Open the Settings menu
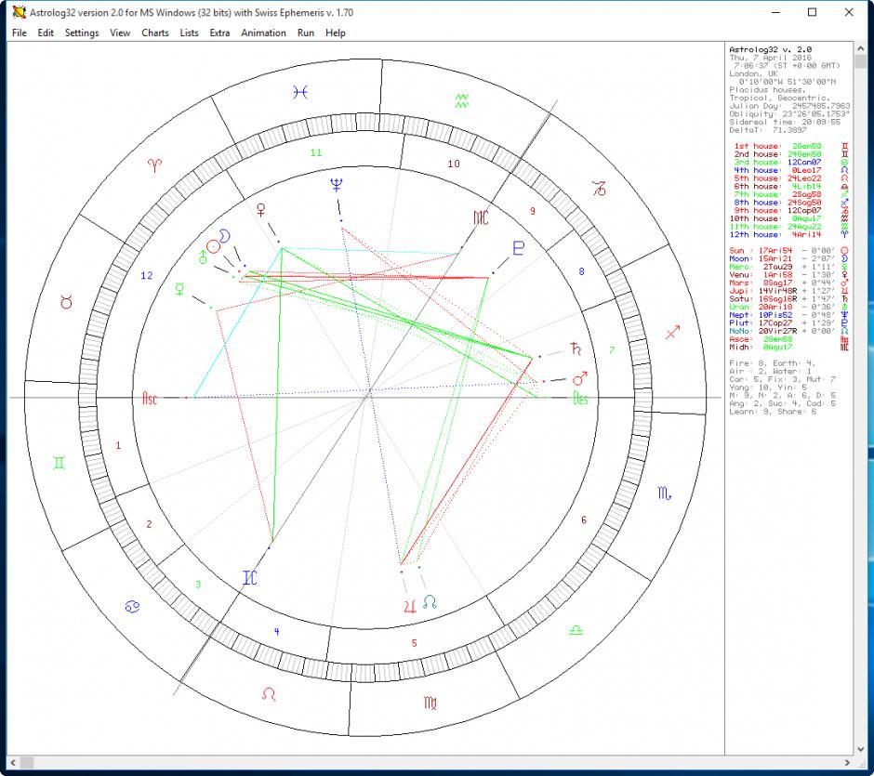Image resolution: width=874 pixels, height=776 pixels. tap(82, 33)
